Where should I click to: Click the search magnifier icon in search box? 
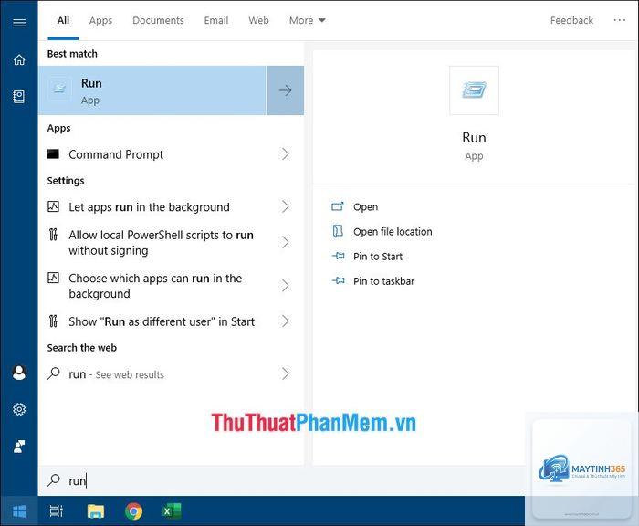(x=53, y=480)
